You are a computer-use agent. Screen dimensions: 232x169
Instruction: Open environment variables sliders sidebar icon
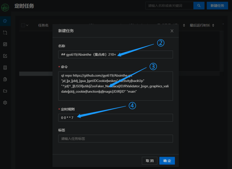(x=5, y=44)
